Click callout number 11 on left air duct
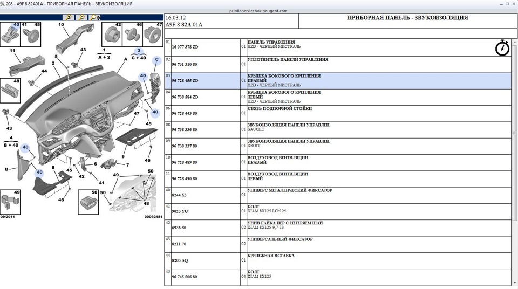The height and width of the screenshot is (289, 518). [x=12, y=51]
